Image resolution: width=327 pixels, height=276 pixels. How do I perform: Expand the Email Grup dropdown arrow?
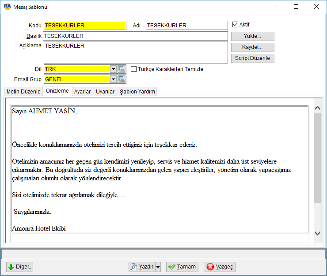(113, 79)
